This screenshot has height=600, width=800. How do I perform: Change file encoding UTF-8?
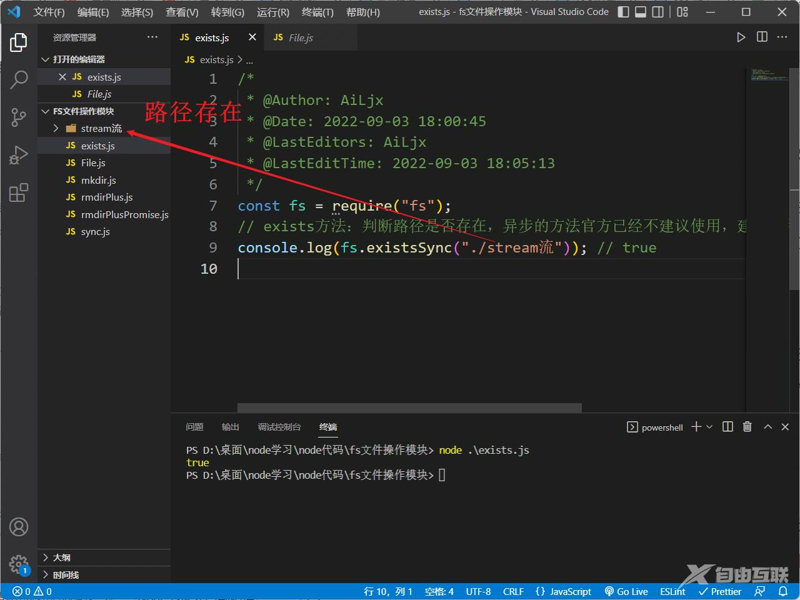[478, 591]
